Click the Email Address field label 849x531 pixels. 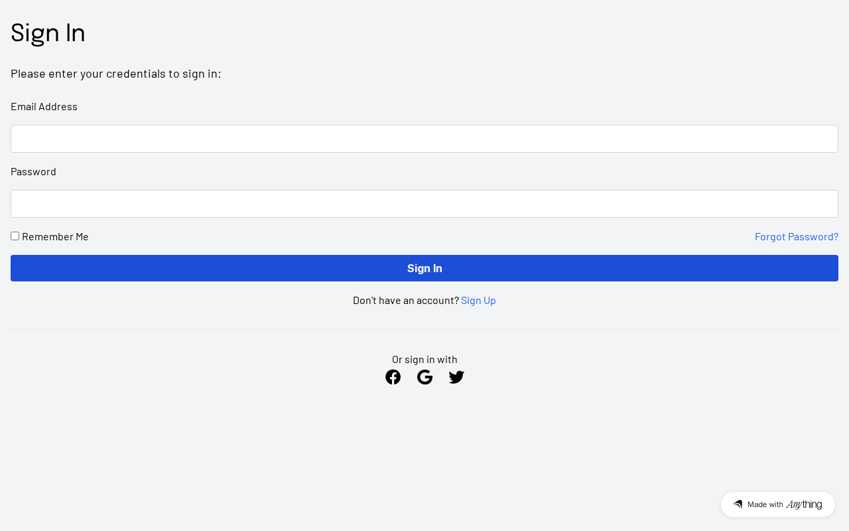[x=44, y=106]
